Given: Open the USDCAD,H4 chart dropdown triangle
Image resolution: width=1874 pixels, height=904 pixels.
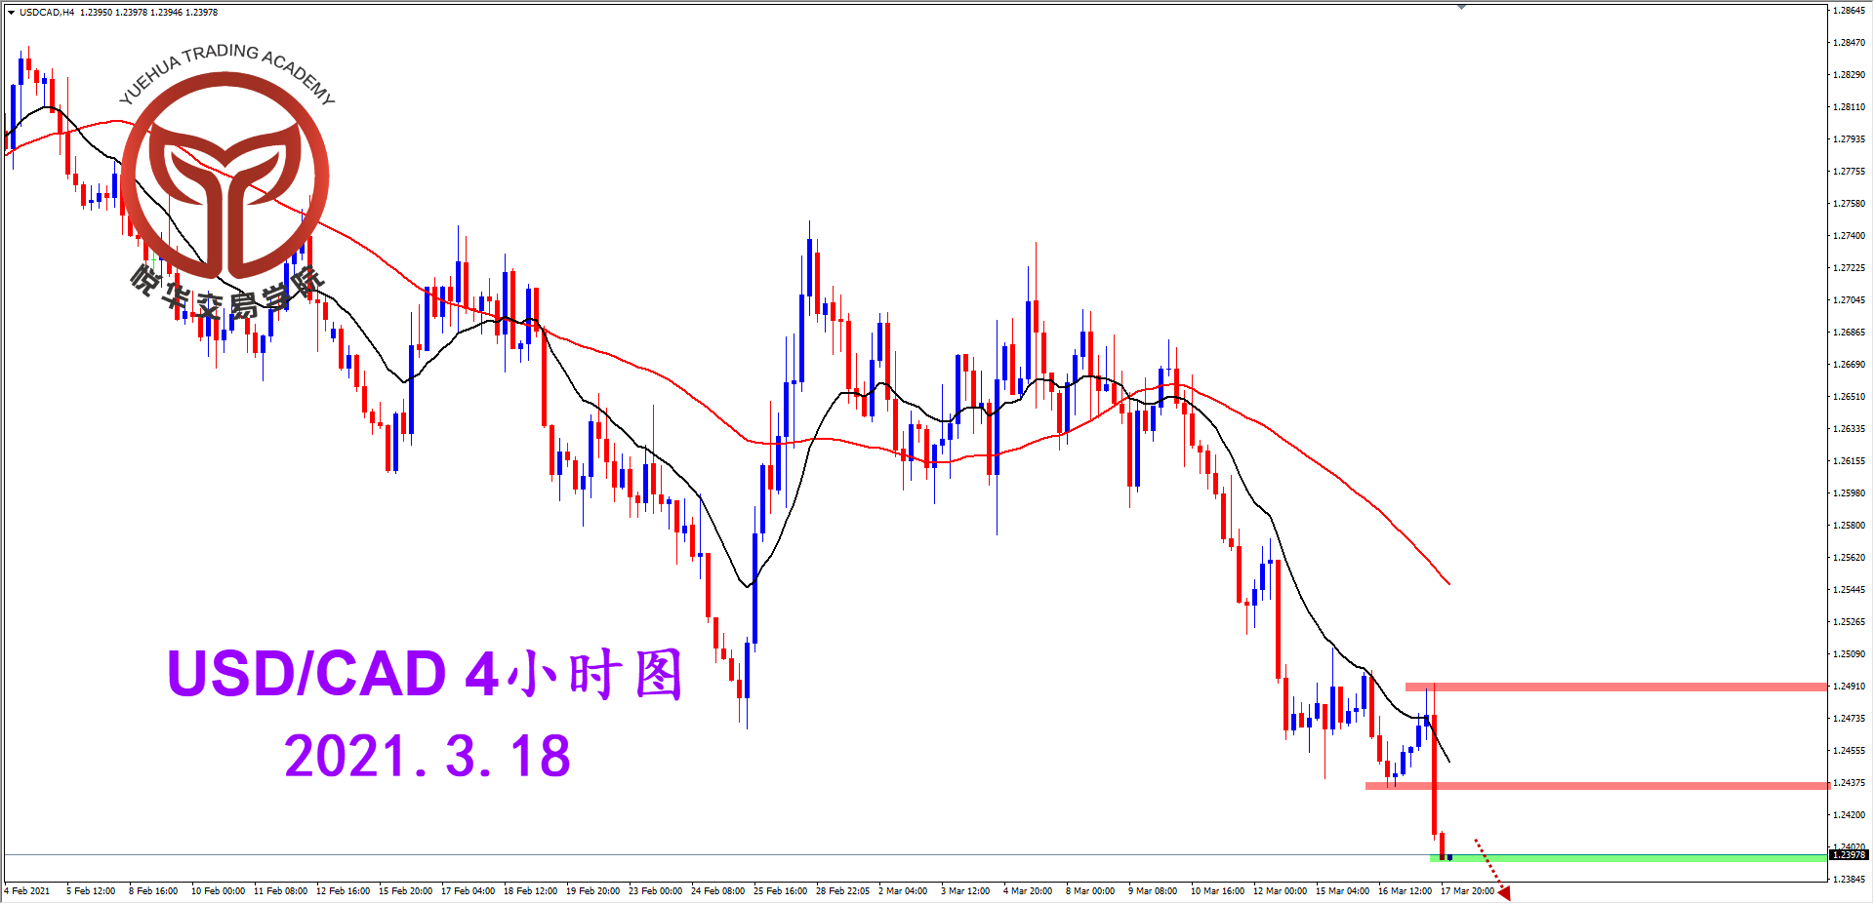Looking at the screenshot, I should click(x=11, y=13).
